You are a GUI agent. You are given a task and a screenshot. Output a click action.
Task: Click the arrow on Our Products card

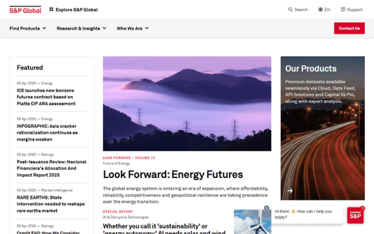point(290,191)
